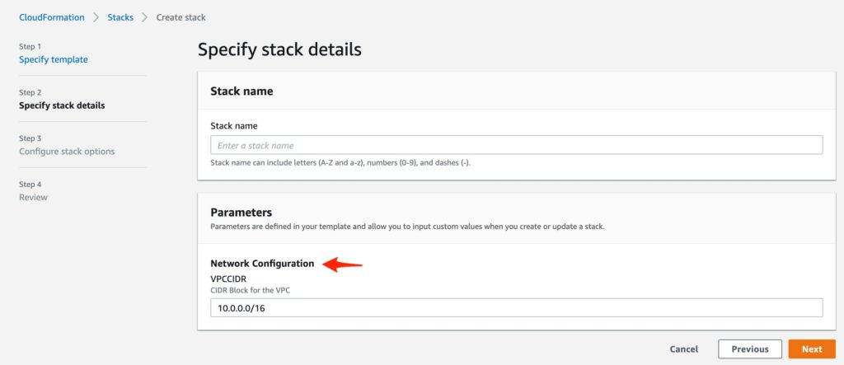This screenshot has height=365, width=844.
Task: Proceed with the orange Next button
Action: coord(812,349)
